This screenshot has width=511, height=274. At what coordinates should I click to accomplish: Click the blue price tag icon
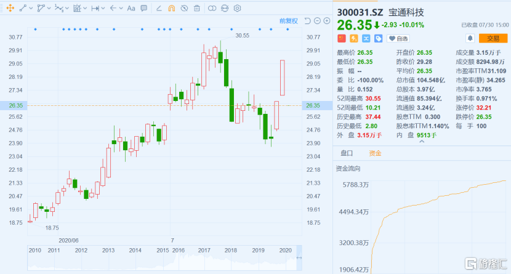[379, 38]
